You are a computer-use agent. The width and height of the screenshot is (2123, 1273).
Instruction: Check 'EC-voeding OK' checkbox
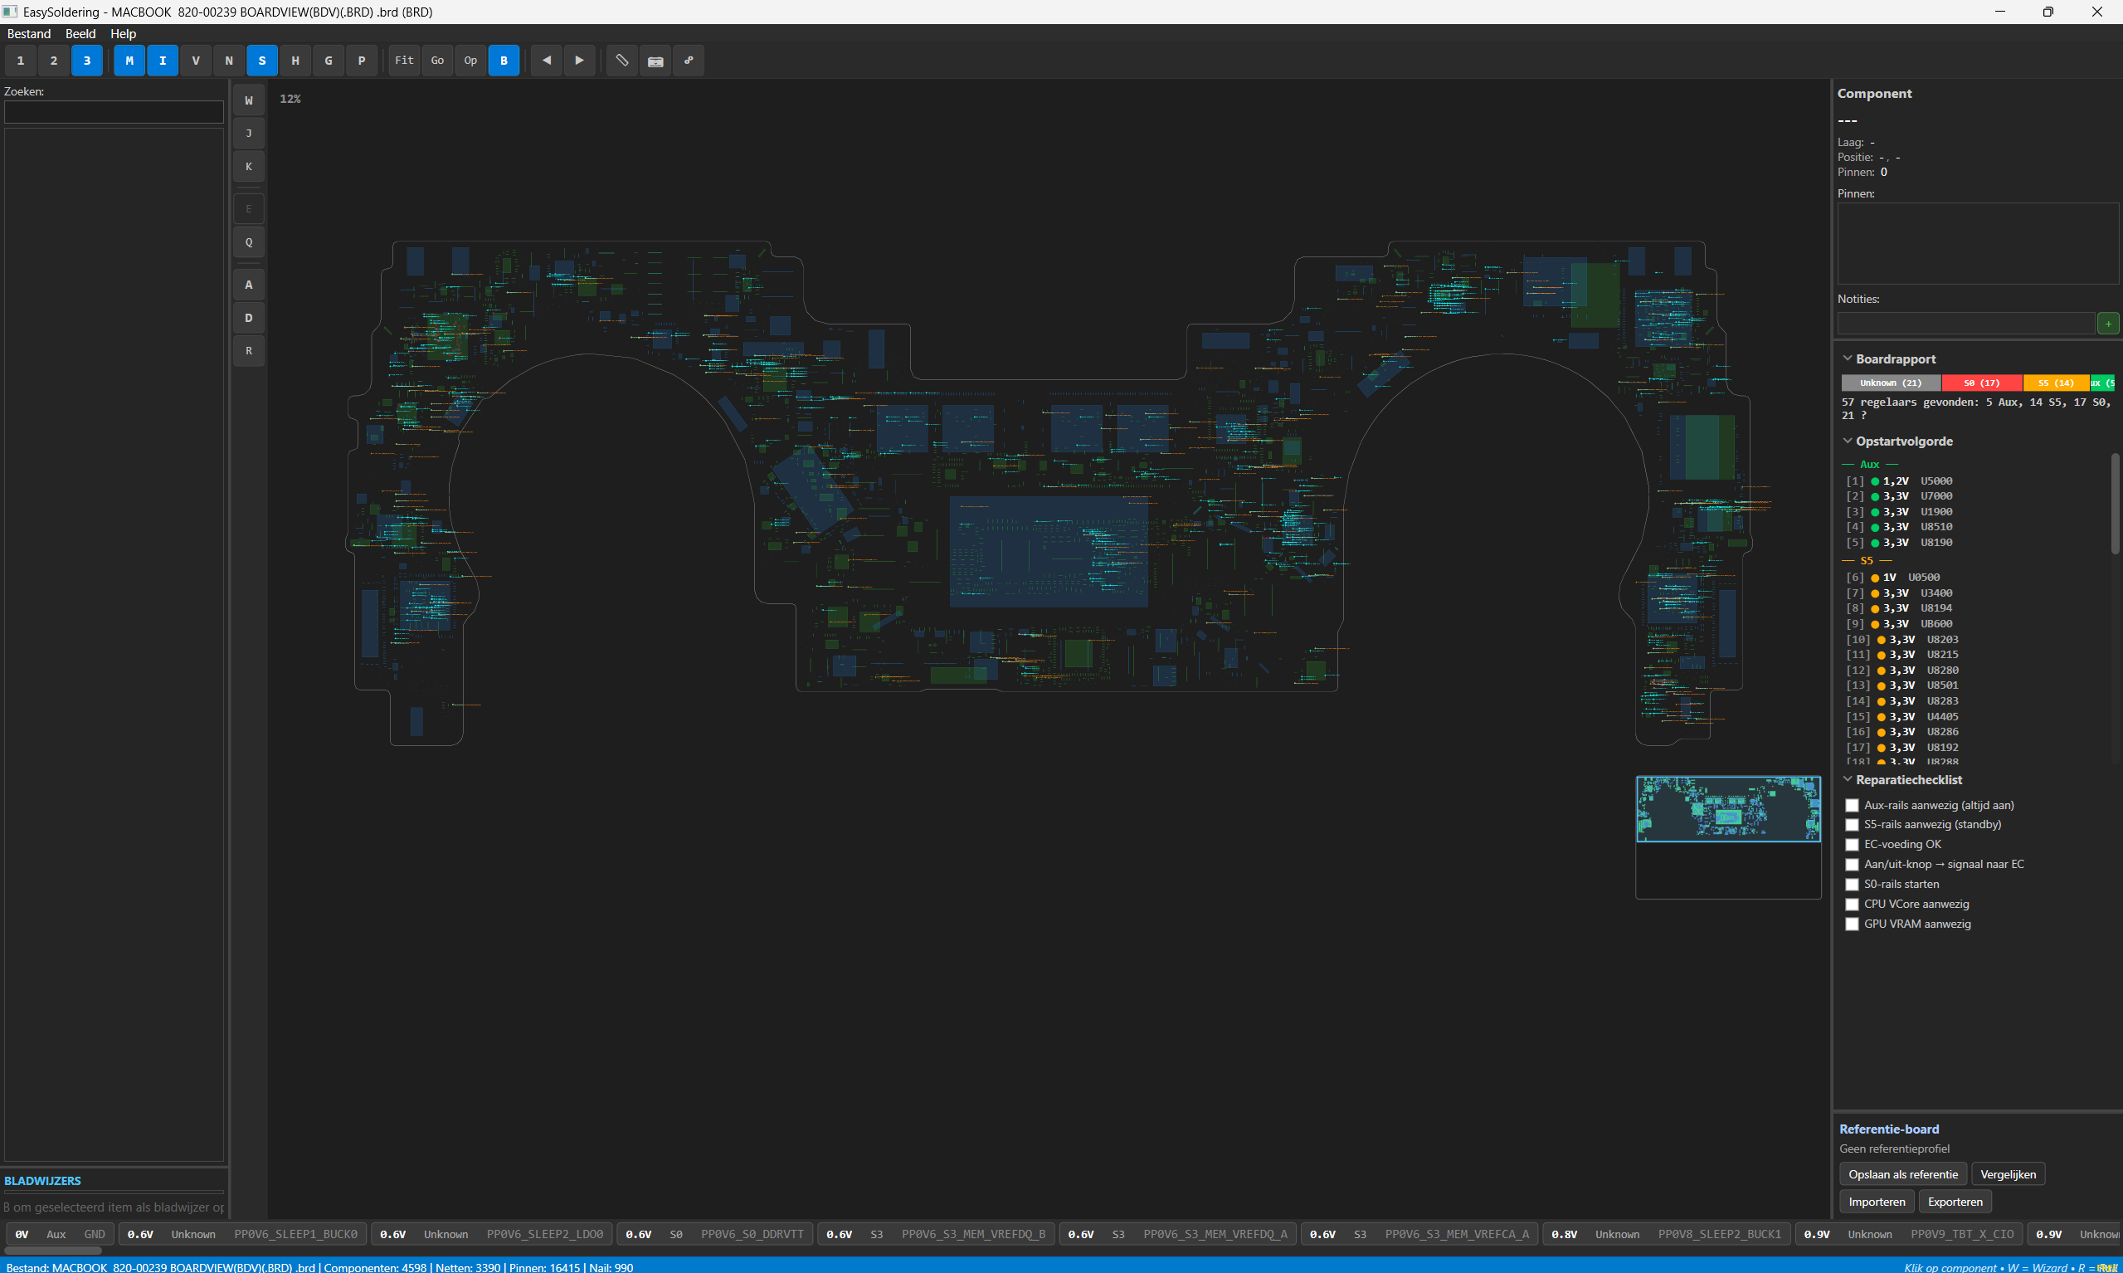pos(1852,845)
